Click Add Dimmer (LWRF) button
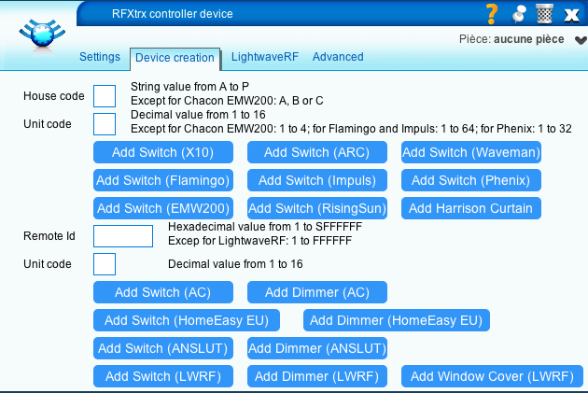Image resolution: width=588 pixels, height=393 pixels. [x=317, y=376]
